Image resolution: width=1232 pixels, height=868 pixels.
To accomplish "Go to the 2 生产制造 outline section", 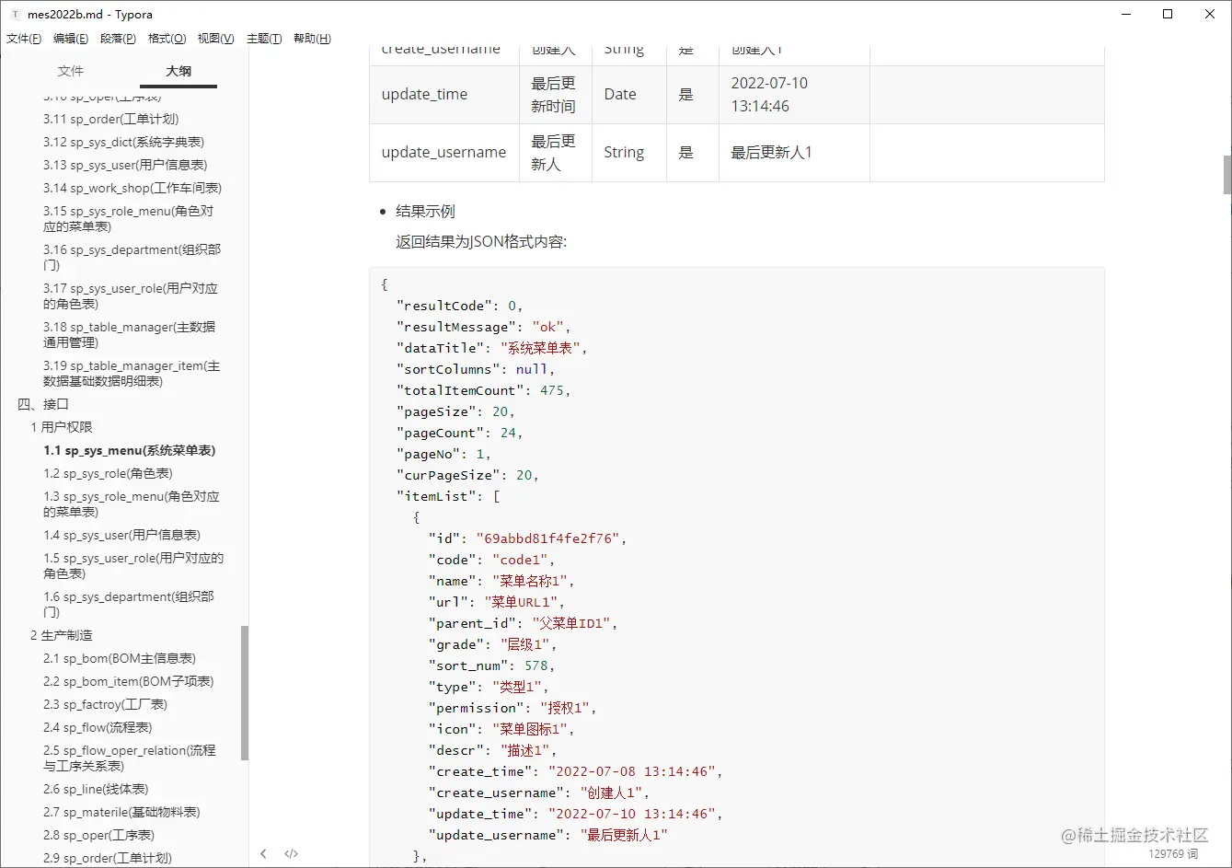I will pyautogui.click(x=62, y=635).
